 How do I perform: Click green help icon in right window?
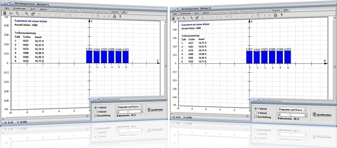[281, 15]
